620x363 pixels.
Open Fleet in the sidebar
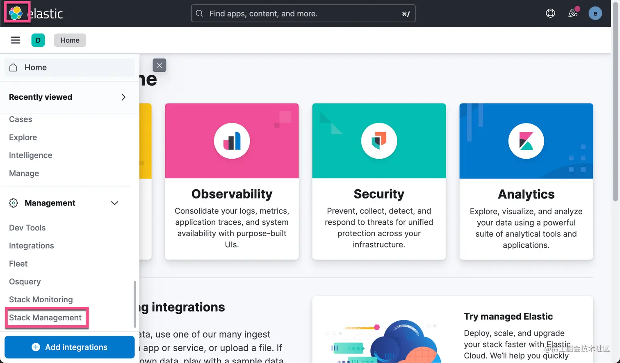coord(18,264)
